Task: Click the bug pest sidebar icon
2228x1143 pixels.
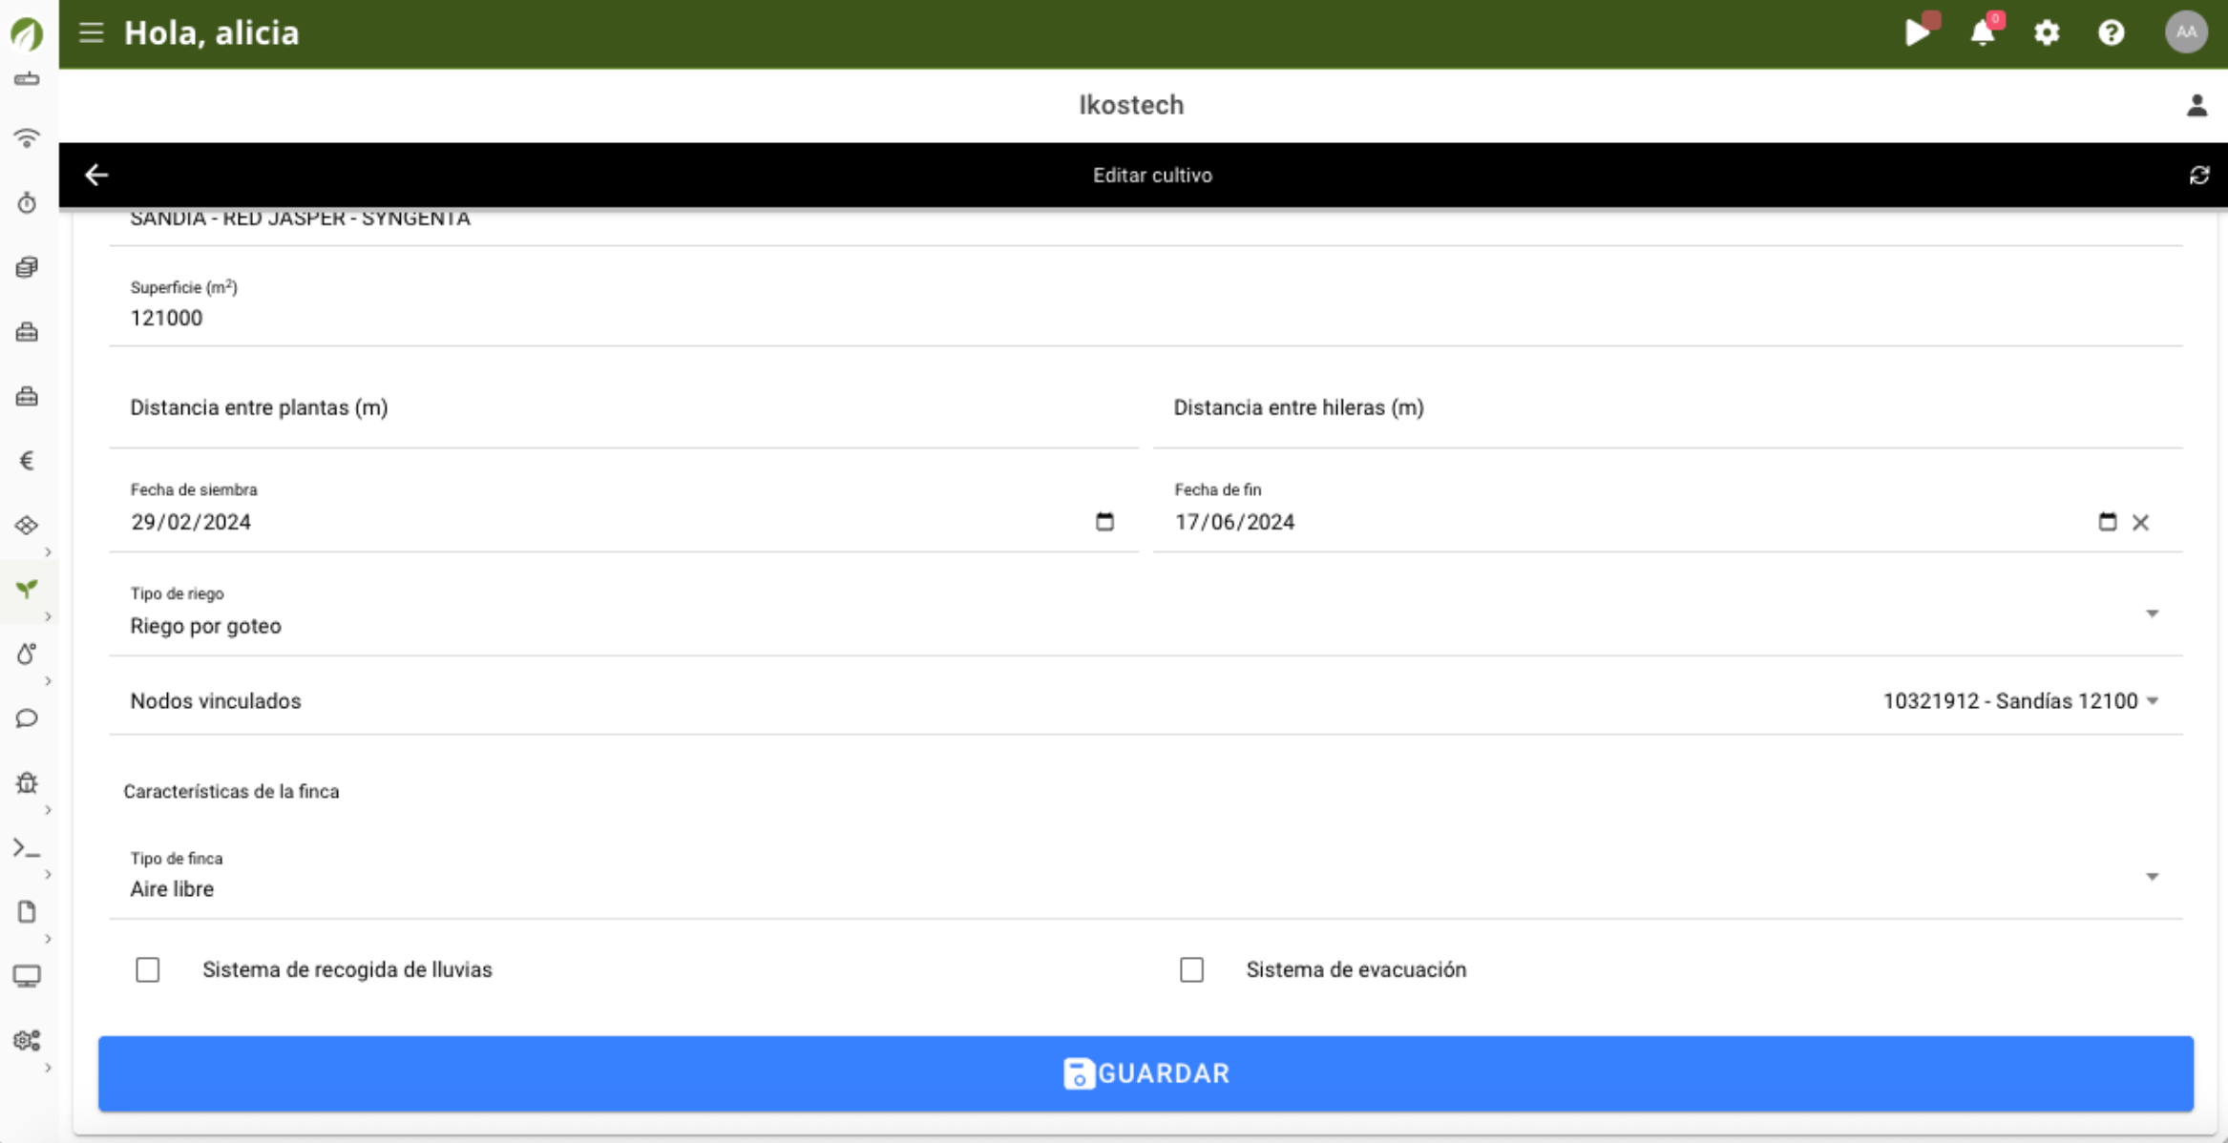Action: click(27, 783)
